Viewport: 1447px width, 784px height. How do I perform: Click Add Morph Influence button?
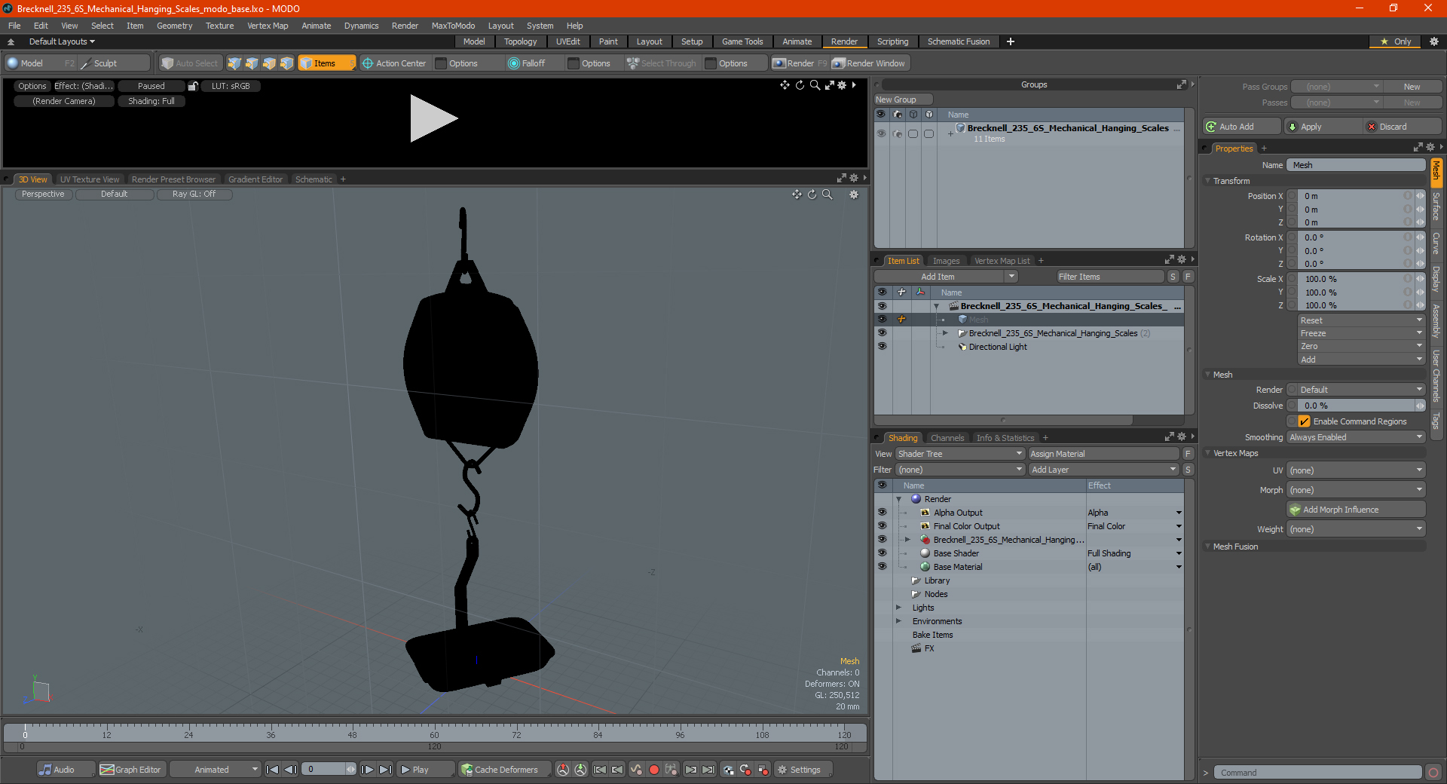pos(1356,510)
